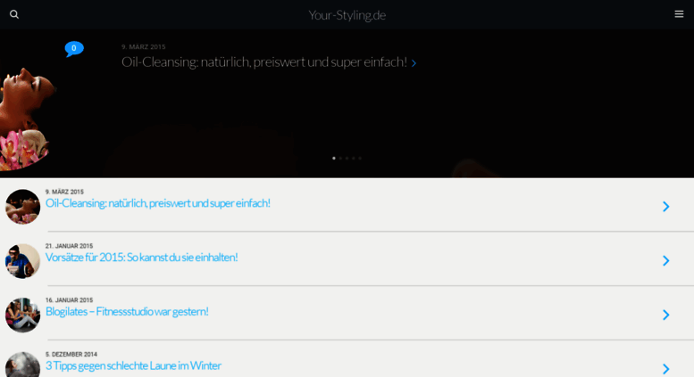Screen dimensions: 694x377
Task: Select the second slider pagination dot
Action: point(340,158)
